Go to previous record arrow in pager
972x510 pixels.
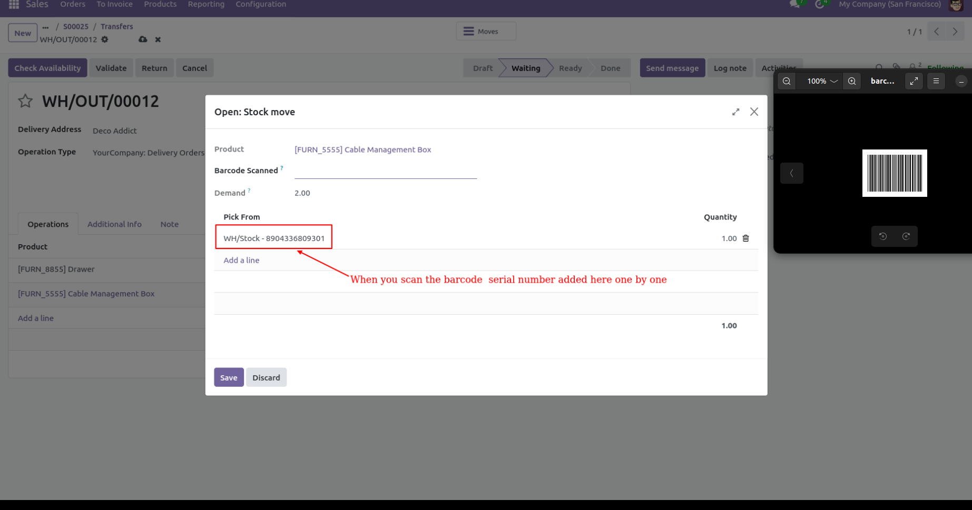(x=936, y=32)
